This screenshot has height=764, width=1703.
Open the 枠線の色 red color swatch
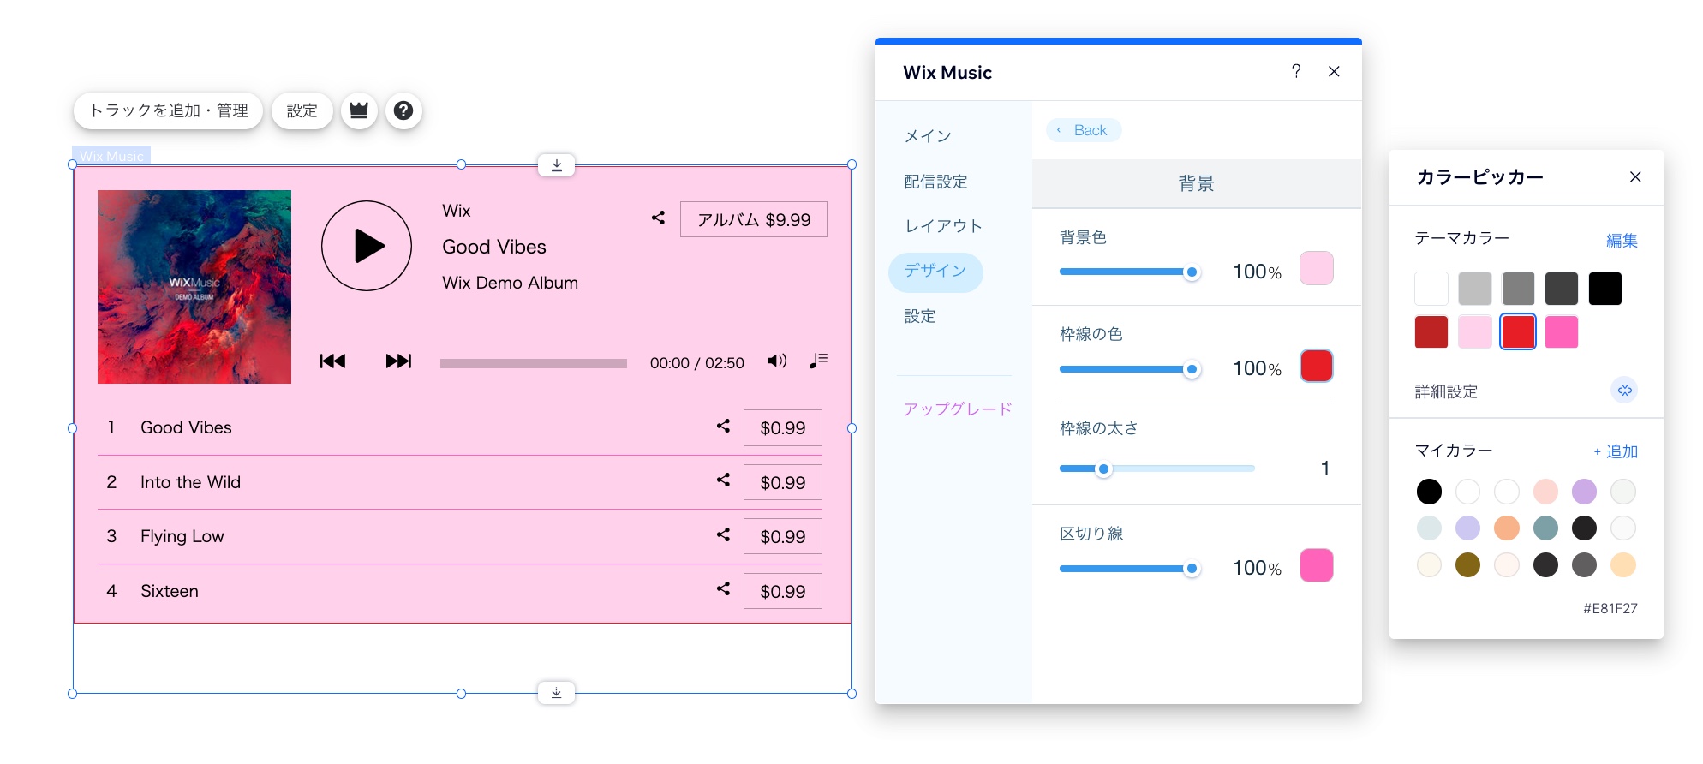(x=1317, y=366)
